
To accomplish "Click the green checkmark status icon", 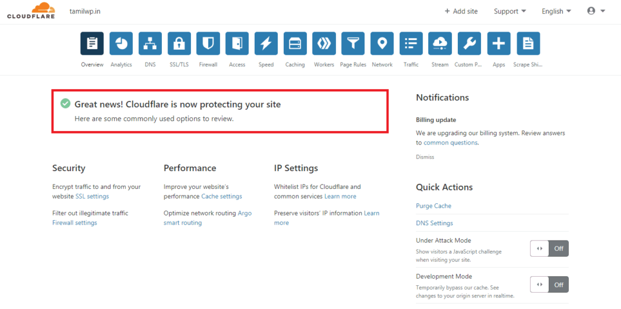I will (x=65, y=104).
